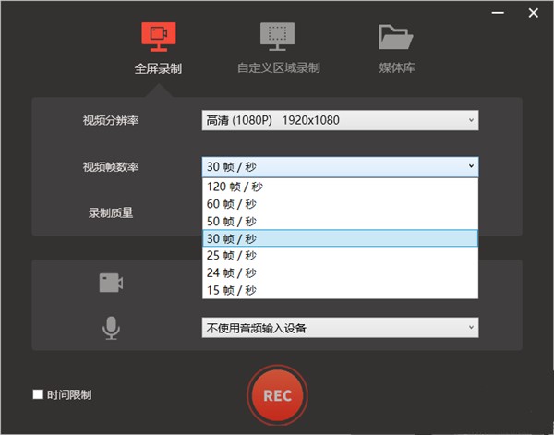The width and height of the screenshot is (554, 435).
Task: Enable the 时间限制 checkbox
Action: 38,395
